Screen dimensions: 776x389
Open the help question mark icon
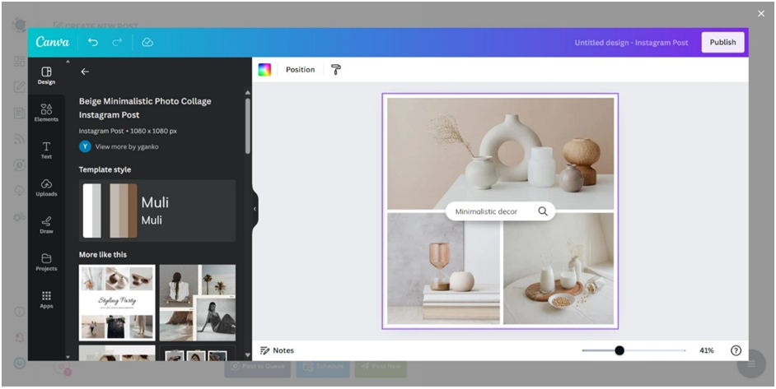pyautogui.click(x=736, y=350)
